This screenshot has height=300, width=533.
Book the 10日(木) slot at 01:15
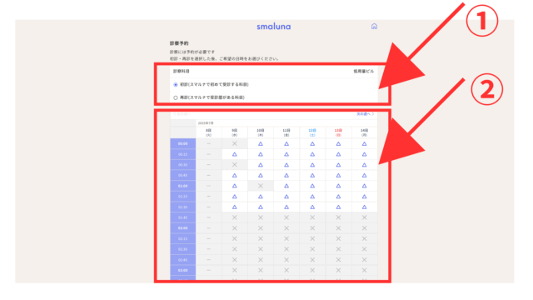[261, 197]
